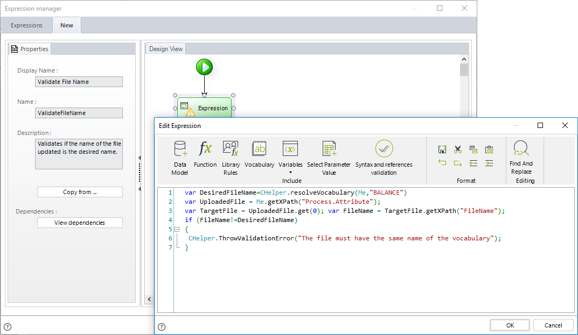Cut the selection with the scissors icon
Viewport: 578px width, 335px height.
[457, 149]
